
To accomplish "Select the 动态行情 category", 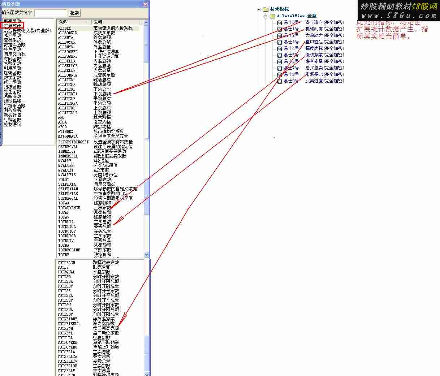I will [x=12, y=115].
